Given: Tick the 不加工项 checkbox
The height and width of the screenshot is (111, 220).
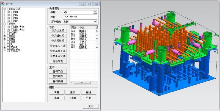Looking at the screenshot, I should click(8, 50).
